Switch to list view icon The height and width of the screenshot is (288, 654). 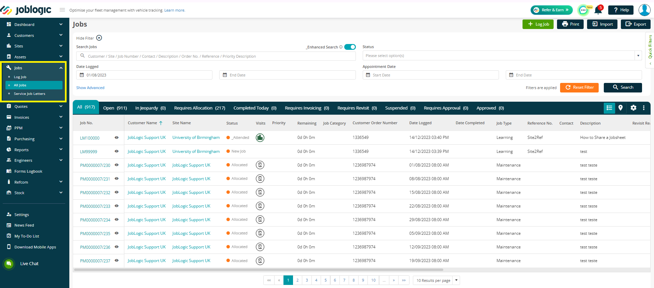[x=609, y=108]
